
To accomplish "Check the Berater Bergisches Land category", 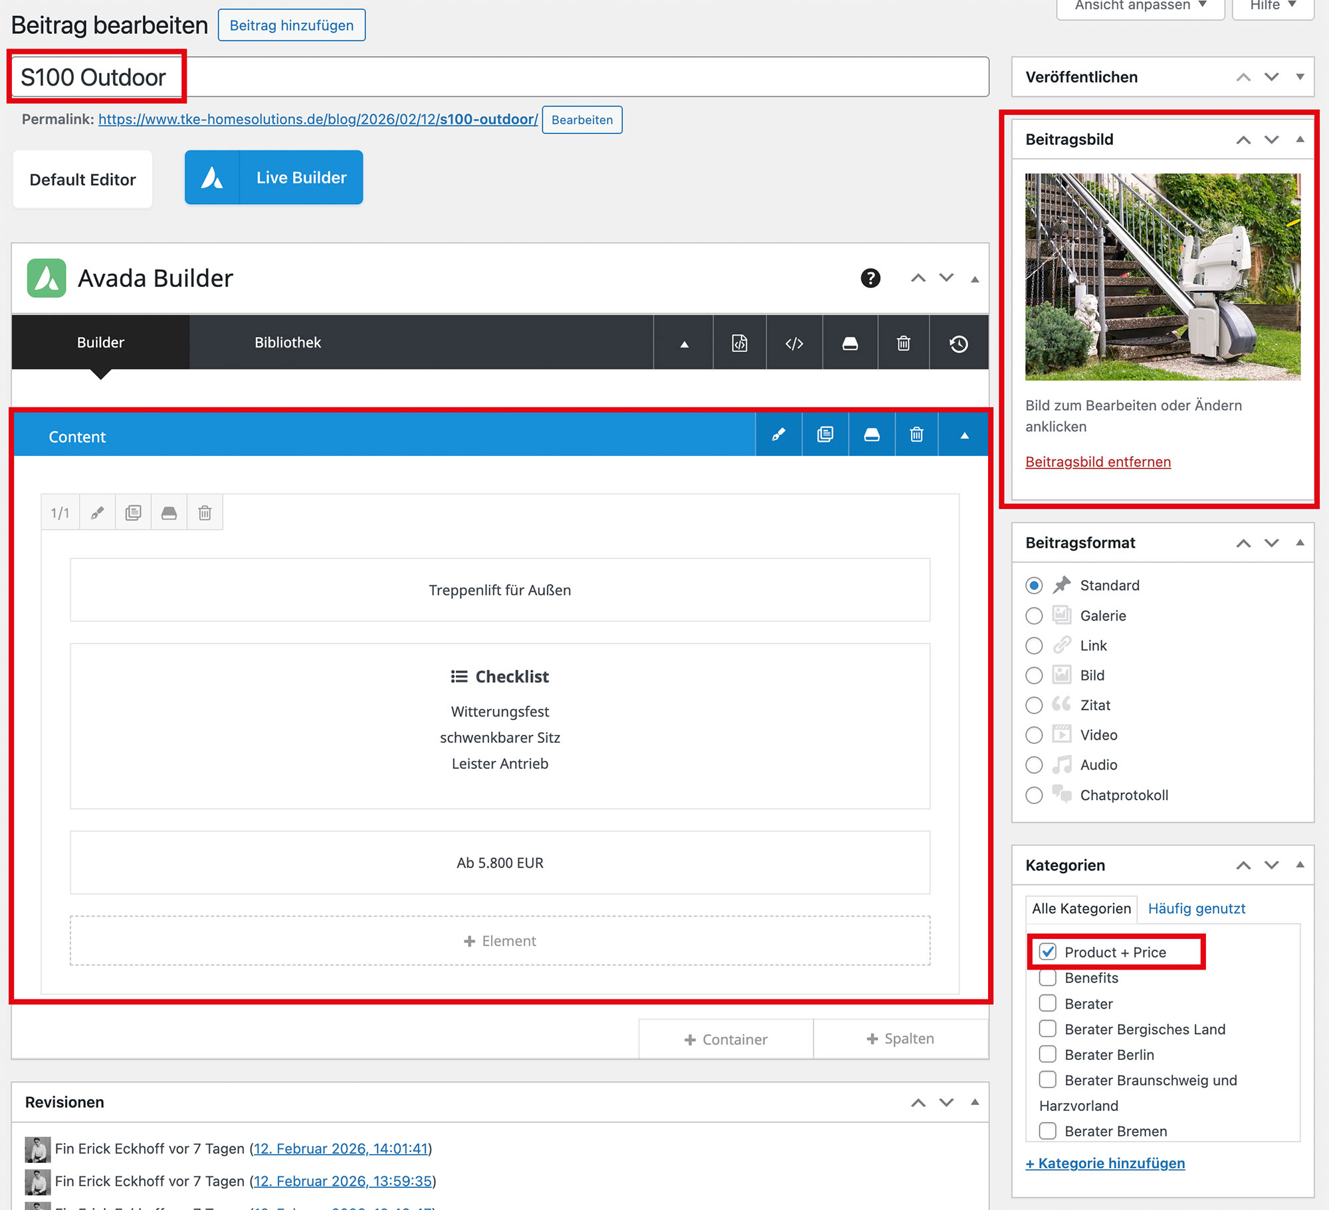I will click(x=1048, y=1029).
